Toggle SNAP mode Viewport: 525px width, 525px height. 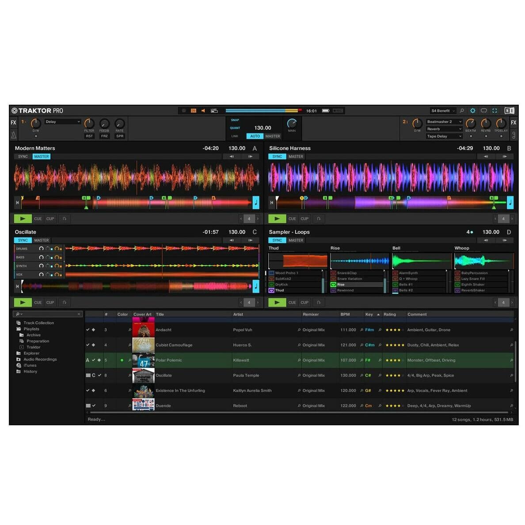click(x=235, y=120)
